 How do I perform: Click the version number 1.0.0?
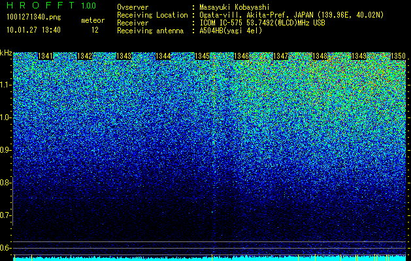coord(89,6)
